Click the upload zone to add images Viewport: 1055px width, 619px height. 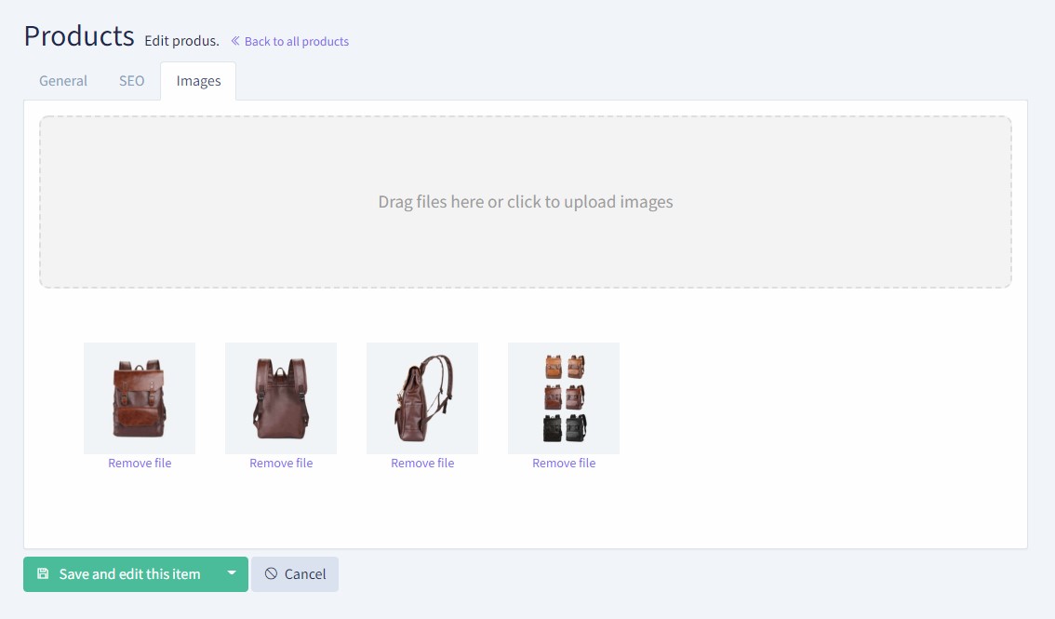[525, 201]
